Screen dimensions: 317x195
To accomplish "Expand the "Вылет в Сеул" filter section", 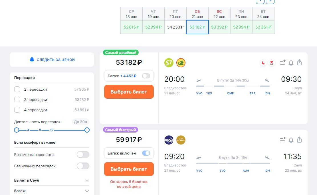I will click(x=87, y=180).
